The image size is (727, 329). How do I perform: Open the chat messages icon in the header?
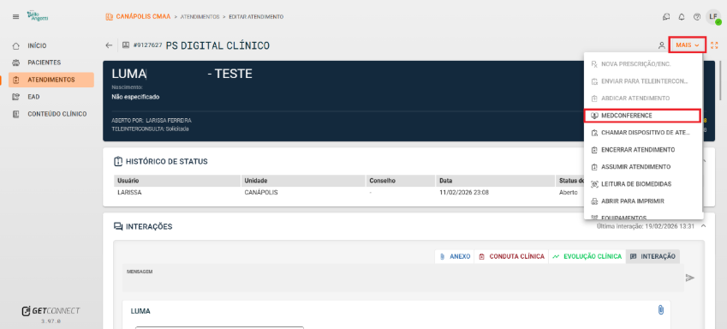tap(666, 17)
